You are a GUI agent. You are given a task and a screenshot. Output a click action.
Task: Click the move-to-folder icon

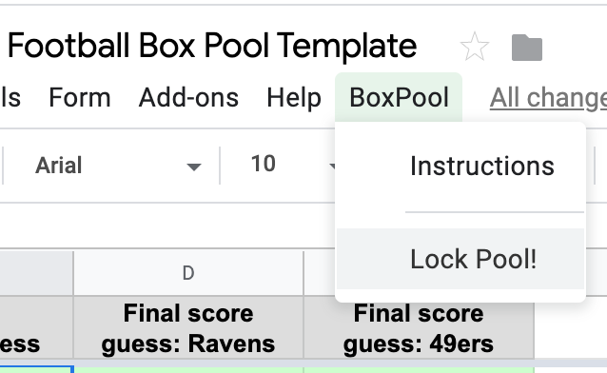click(527, 48)
